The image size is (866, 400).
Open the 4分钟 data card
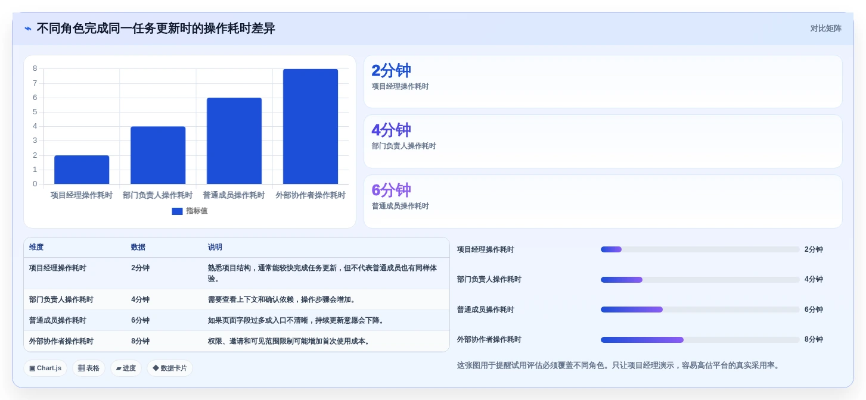[x=603, y=142]
